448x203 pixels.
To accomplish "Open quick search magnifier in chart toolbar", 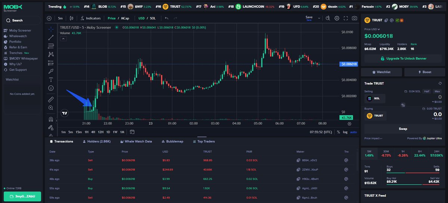I will 328,18.
